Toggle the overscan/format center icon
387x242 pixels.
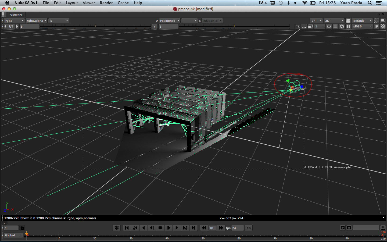pos(329,26)
